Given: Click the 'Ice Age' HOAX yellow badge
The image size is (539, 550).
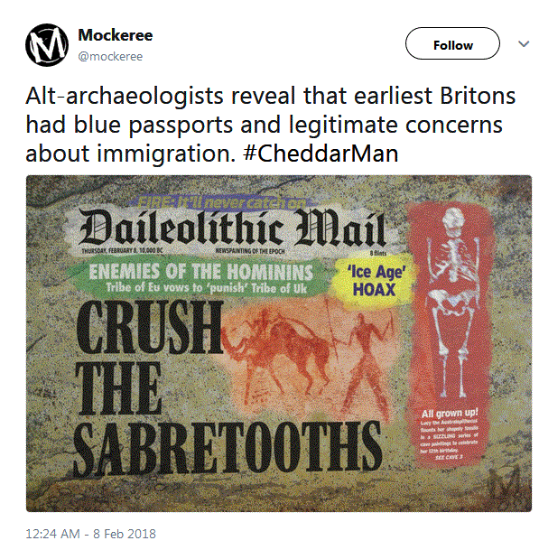Looking at the screenshot, I should point(376,281).
